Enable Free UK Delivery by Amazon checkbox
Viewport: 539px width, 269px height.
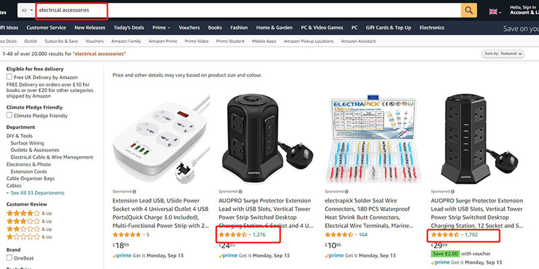click(9, 77)
